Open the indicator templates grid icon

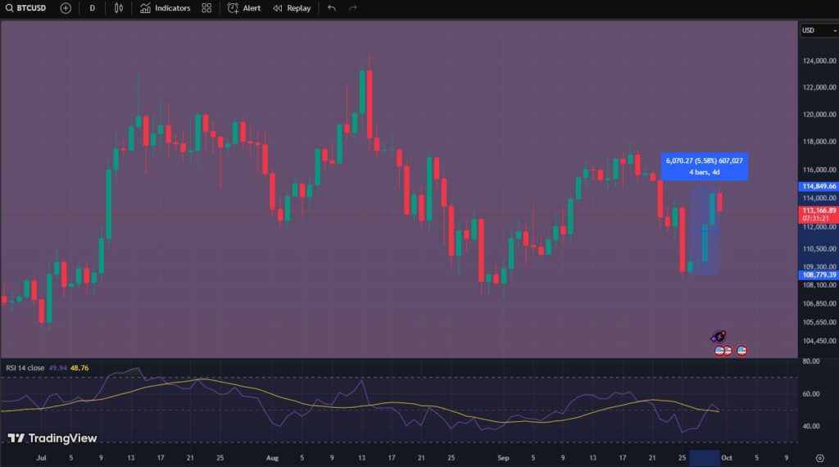pyautogui.click(x=206, y=8)
